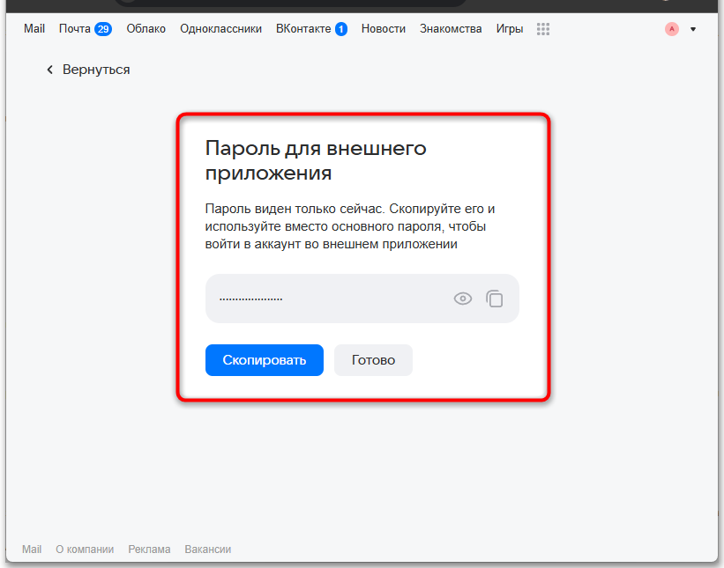Screen dimensions: 724x568
Task: Open Знакомства in the top navigation
Action: click(x=451, y=28)
